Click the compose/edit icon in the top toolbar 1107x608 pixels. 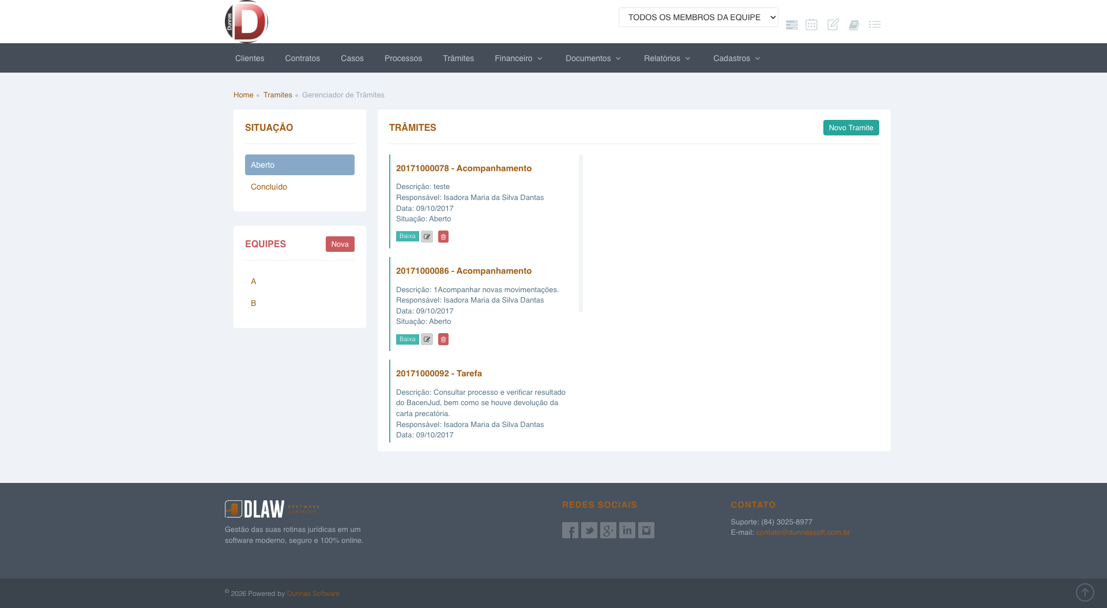(833, 25)
